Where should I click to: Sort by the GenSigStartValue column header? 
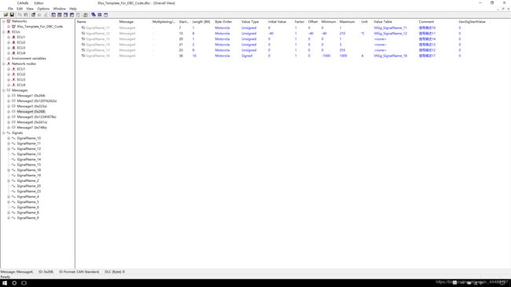pyautogui.click(x=472, y=21)
